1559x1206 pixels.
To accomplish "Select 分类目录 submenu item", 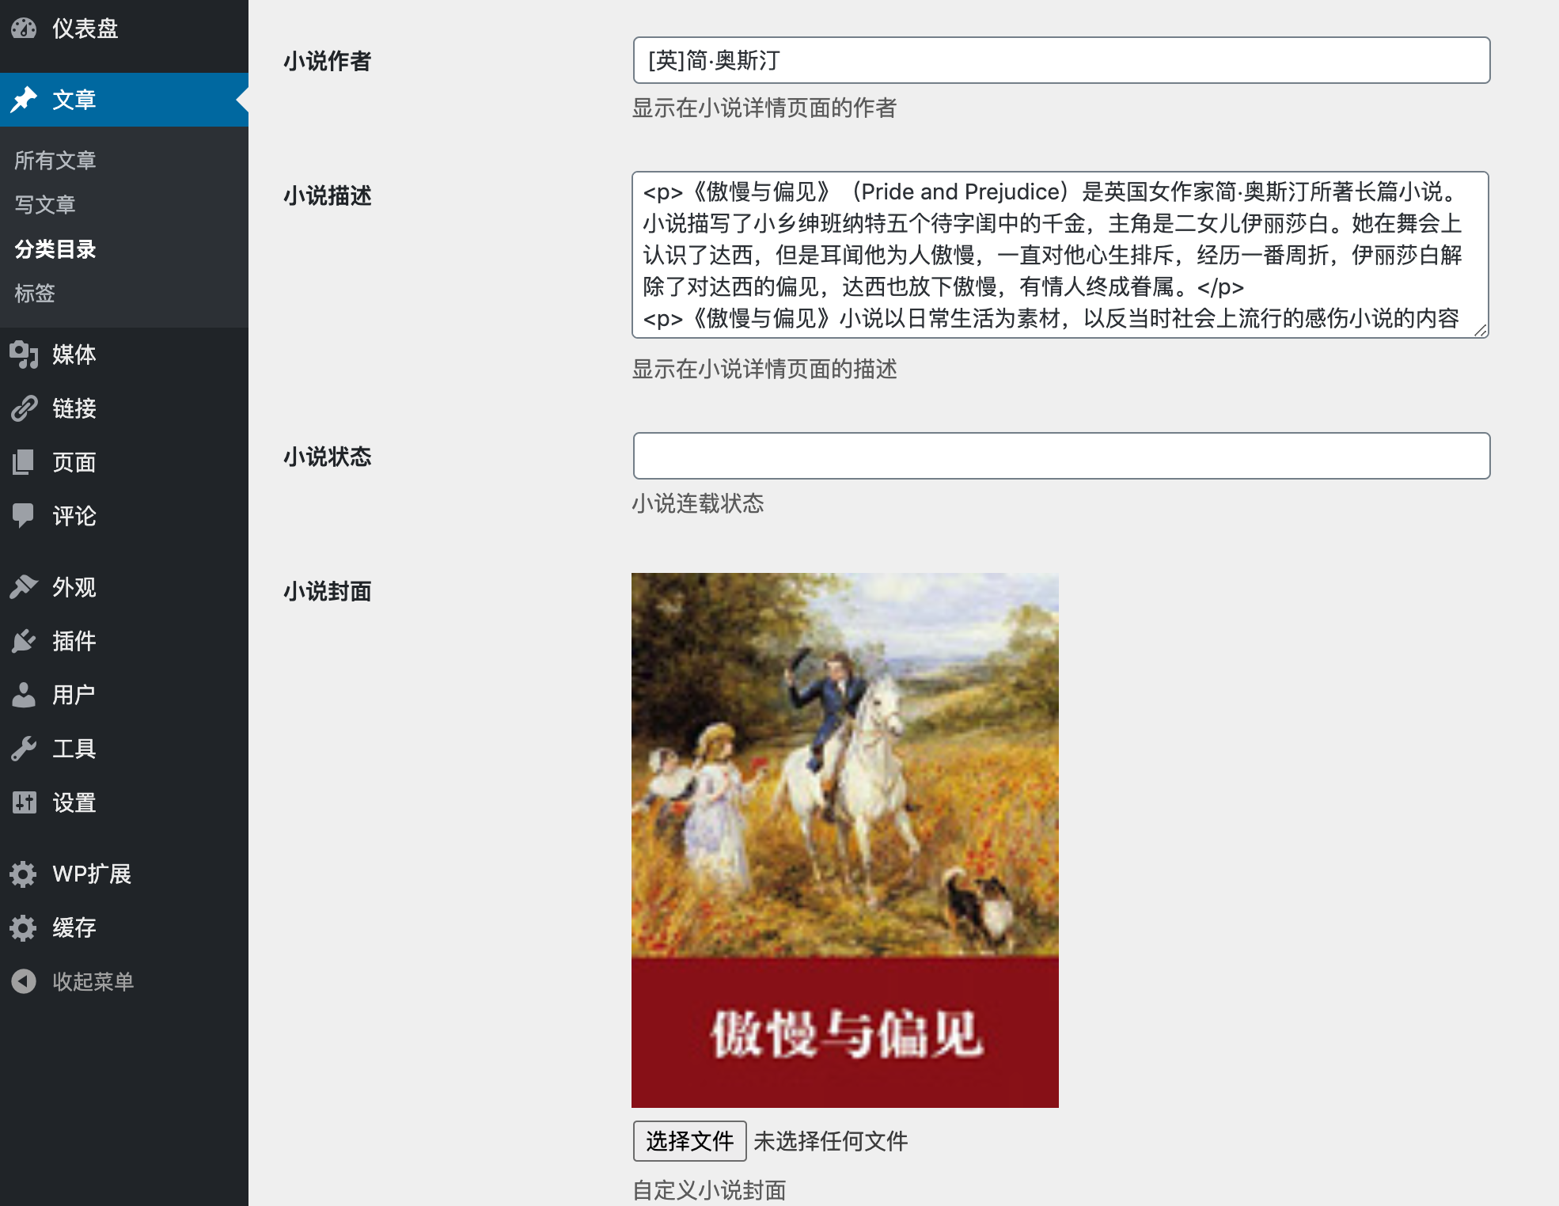I will click(55, 249).
